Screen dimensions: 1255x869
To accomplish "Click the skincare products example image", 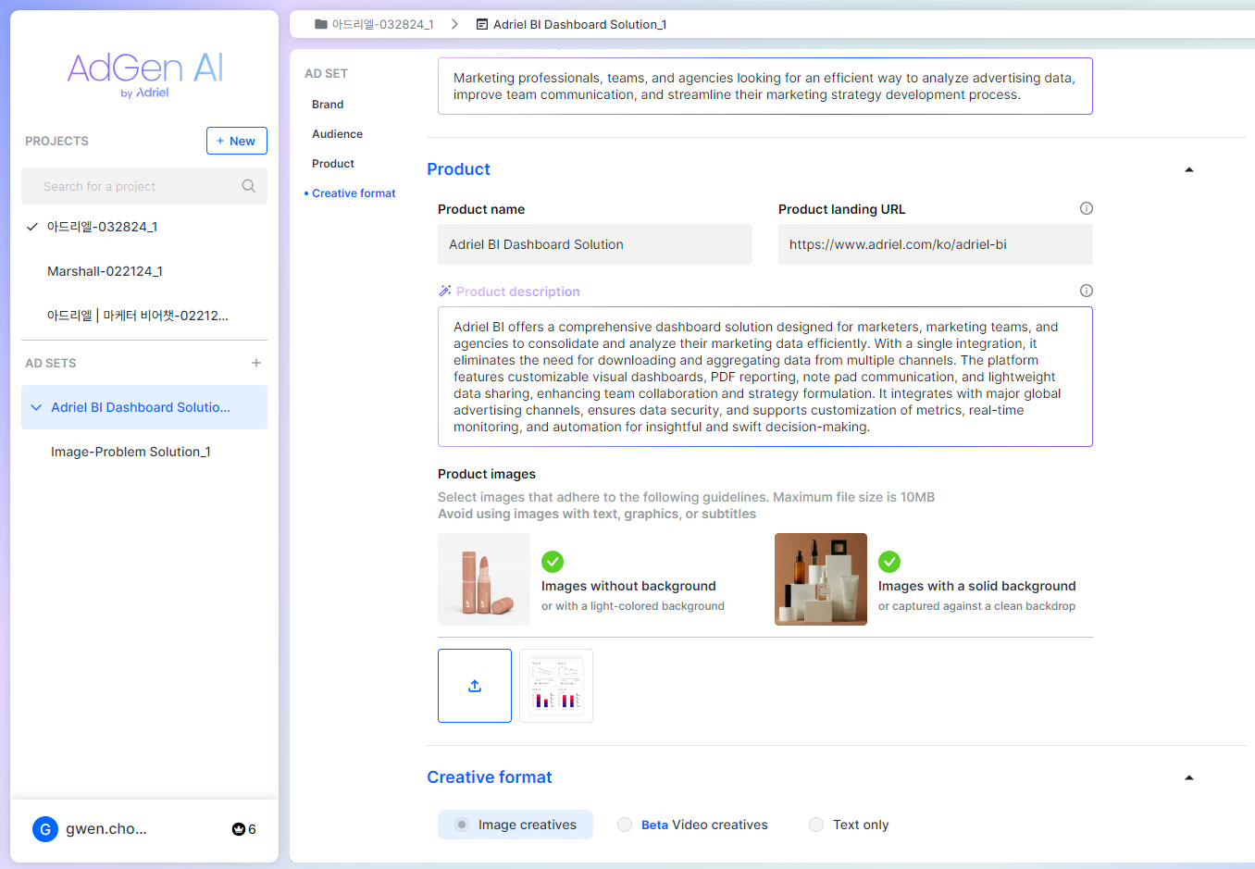I will pyautogui.click(x=821, y=579).
